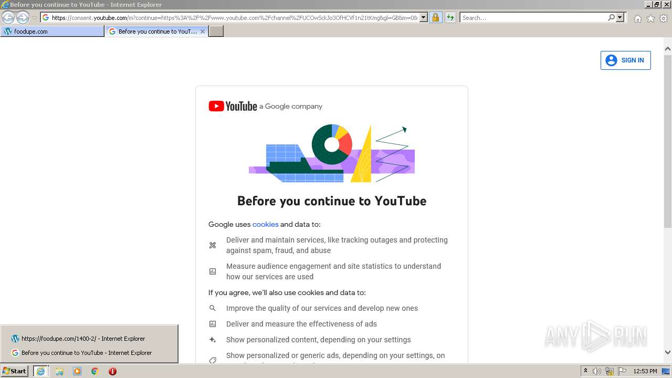672x378 pixels.
Task: Click the sparkle icon beside personalized content
Action: click(x=213, y=340)
